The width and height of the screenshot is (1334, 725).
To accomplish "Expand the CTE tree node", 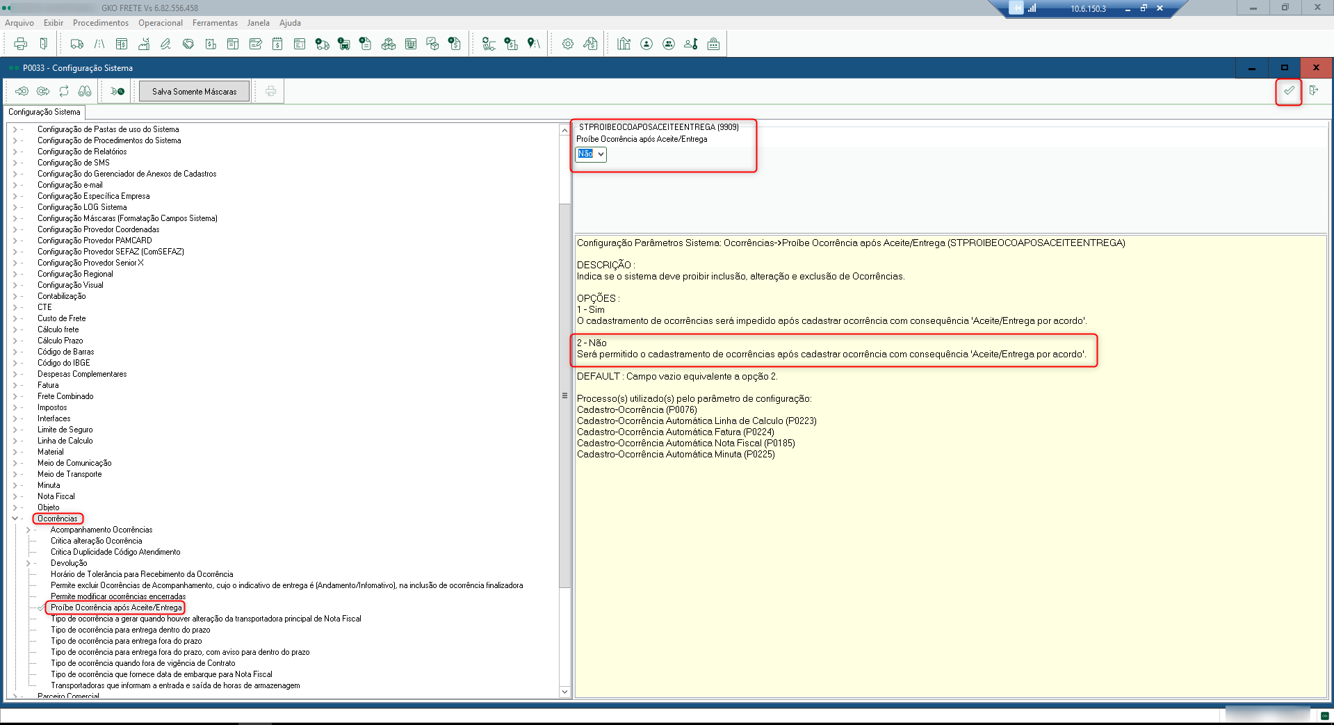I will click(x=15, y=307).
